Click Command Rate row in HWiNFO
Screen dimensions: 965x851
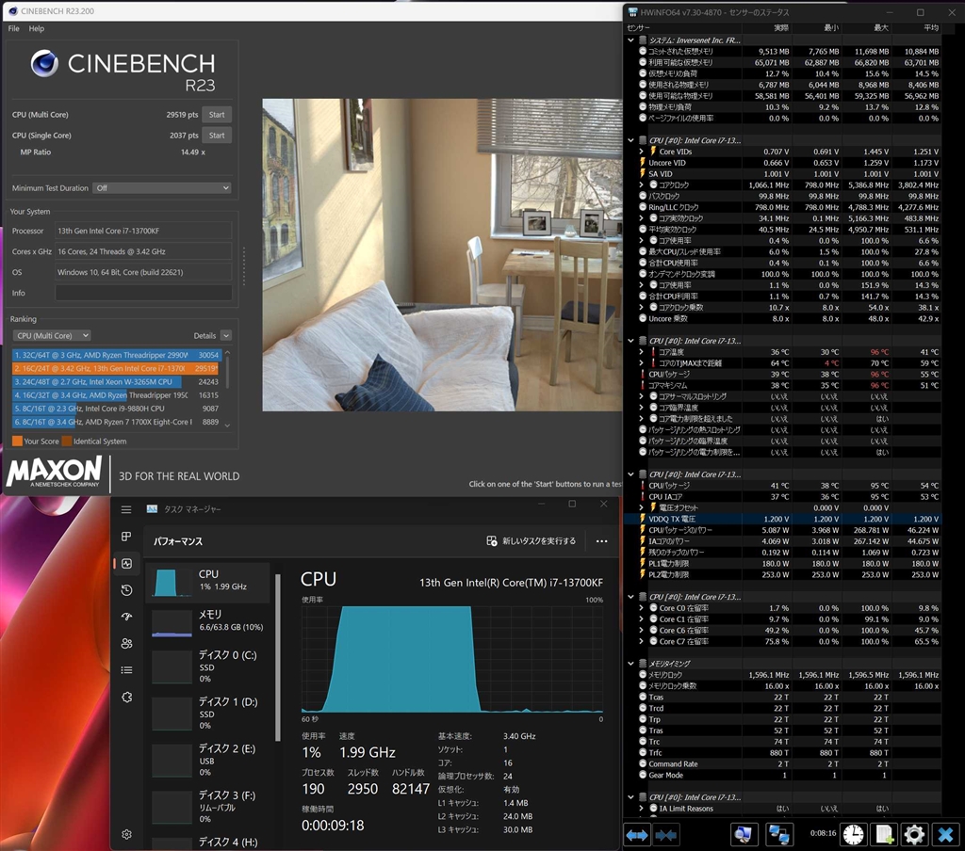coord(783,763)
